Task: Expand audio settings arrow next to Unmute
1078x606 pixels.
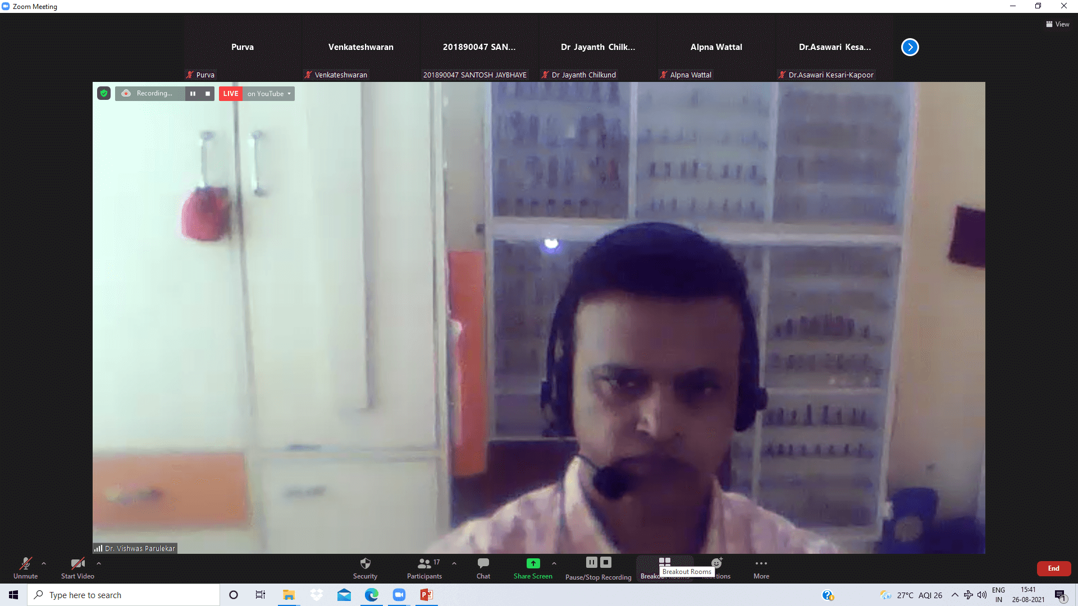Action: pyautogui.click(x=44, y=563)
